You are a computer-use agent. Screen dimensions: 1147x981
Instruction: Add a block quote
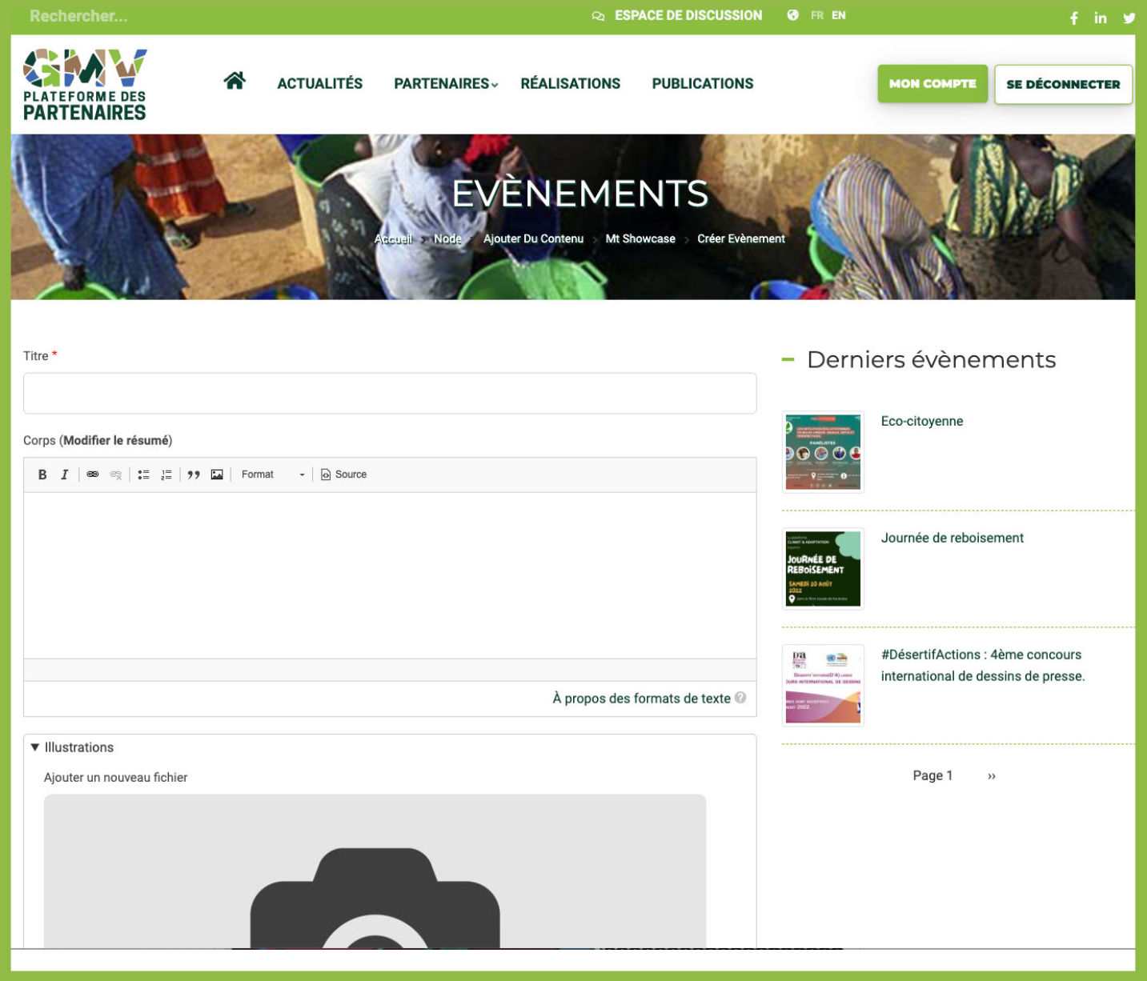tap(194, 474)
